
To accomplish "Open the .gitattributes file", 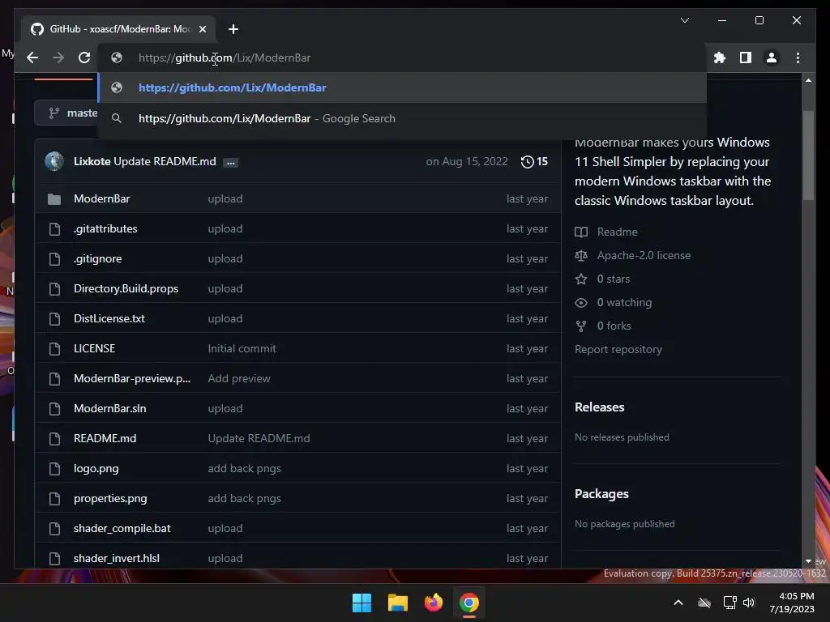I will [x=105, y=229].
